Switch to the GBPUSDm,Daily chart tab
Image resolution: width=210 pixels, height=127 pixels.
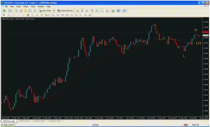9,121
